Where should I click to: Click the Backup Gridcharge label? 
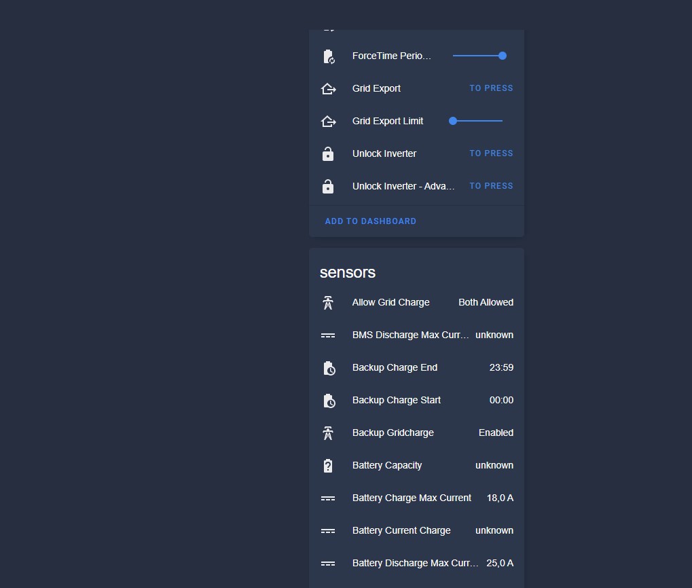point(393,433)
